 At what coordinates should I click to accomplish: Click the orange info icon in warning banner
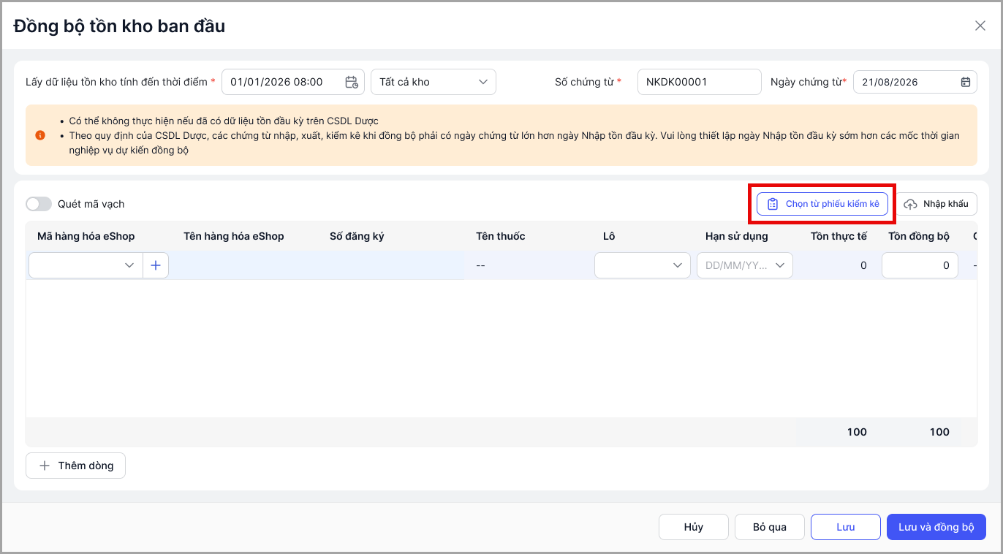(40, 135)
